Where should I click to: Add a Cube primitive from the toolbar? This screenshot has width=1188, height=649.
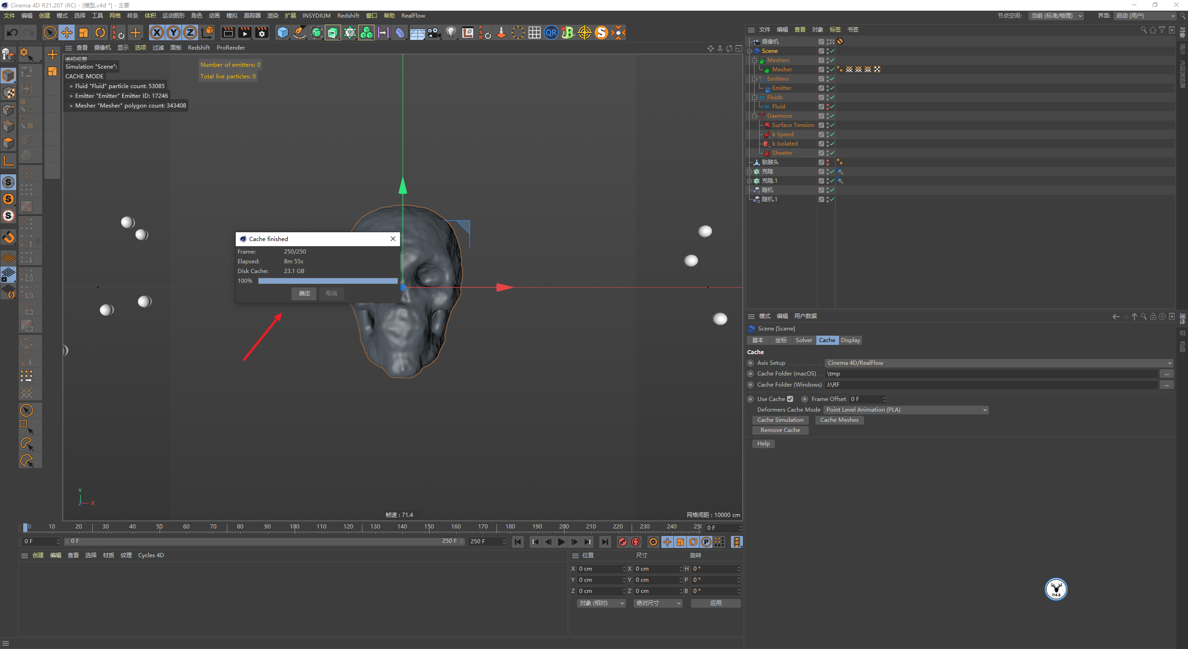point(283,32)
